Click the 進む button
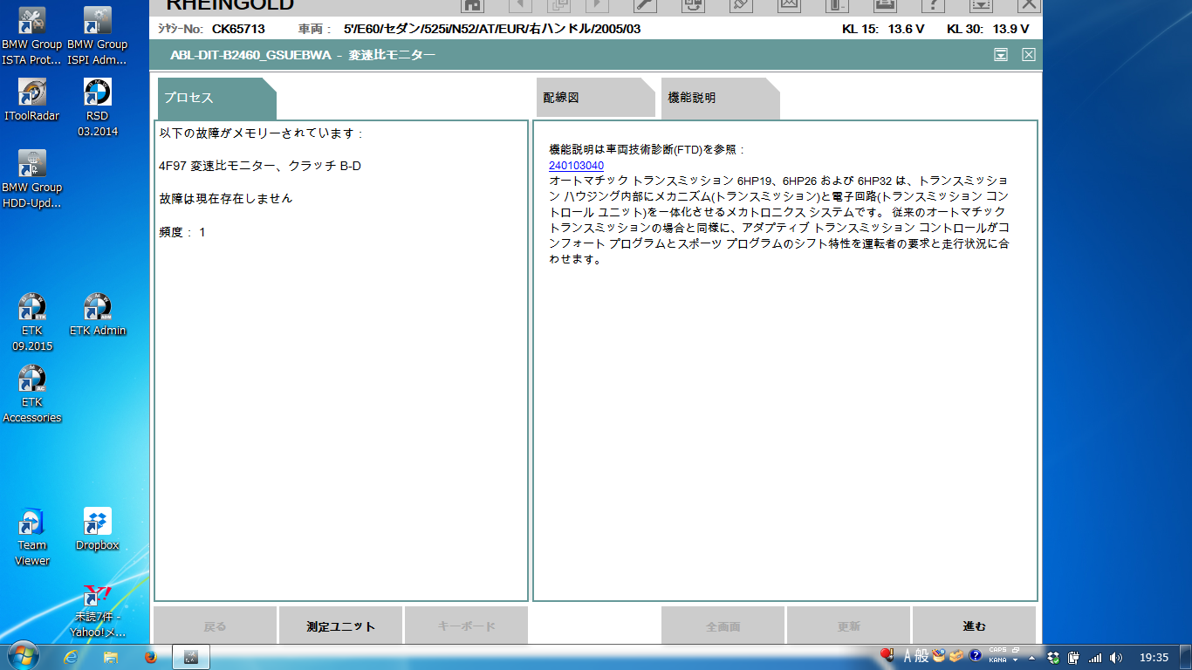1192x670 pixels. [974, 626]
